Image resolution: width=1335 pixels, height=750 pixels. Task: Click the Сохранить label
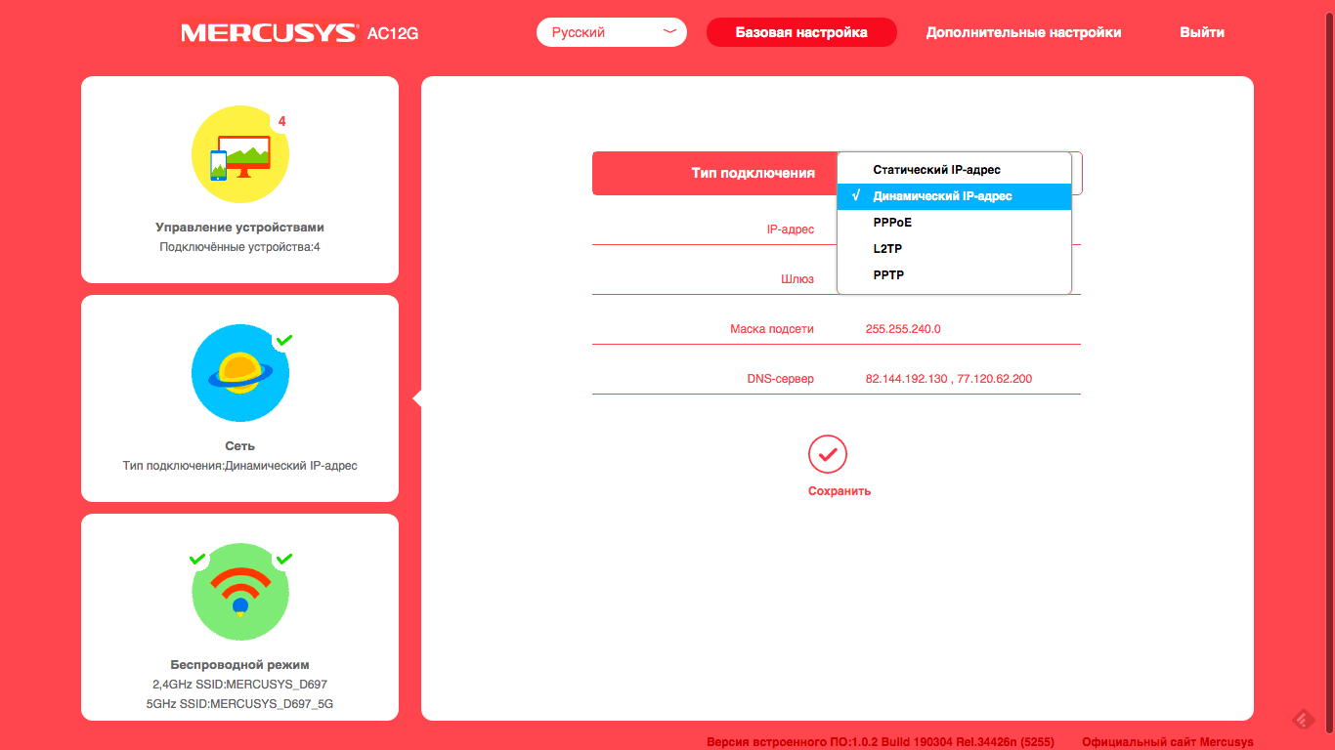(x=839, y=491)
